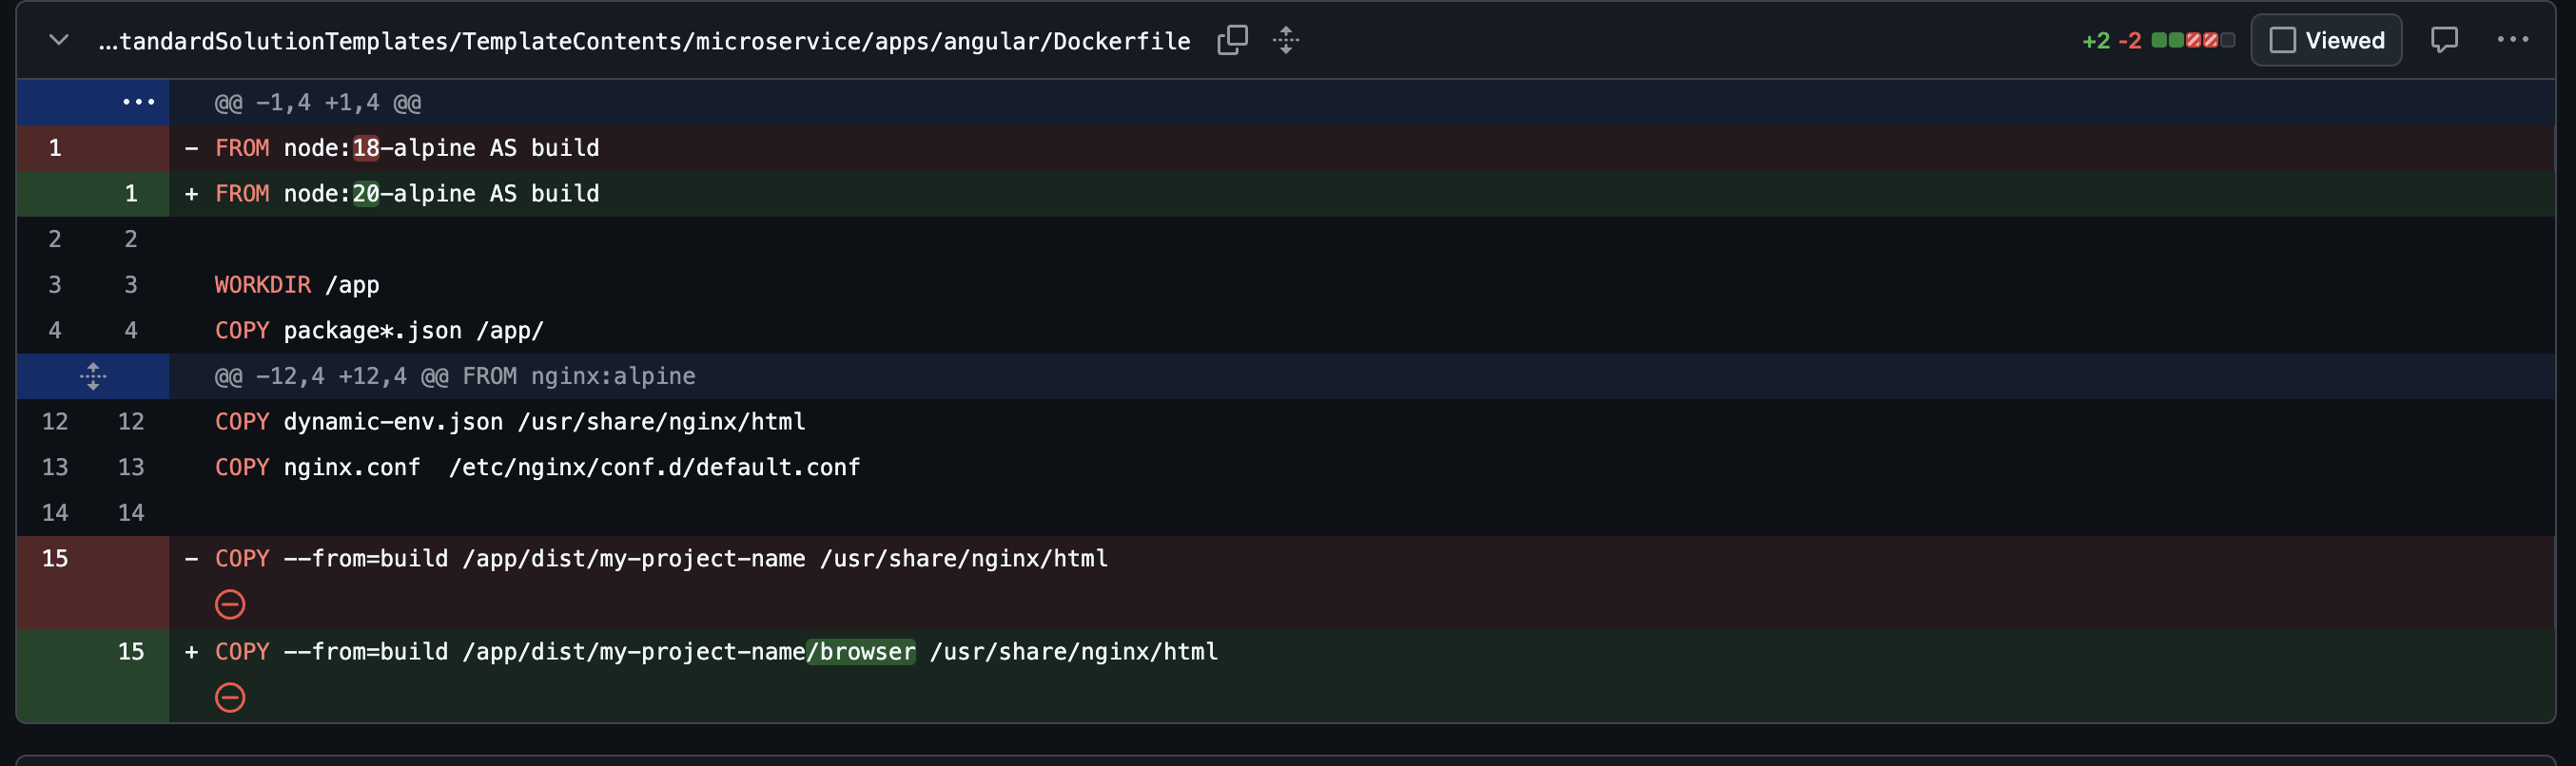Click the Dockerfile path link in the header
This screenshot has width=2576, height=766.
(644, 41)
